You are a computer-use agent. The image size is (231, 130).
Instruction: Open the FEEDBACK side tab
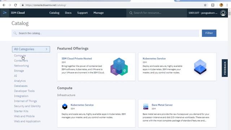tap(225, 68)
